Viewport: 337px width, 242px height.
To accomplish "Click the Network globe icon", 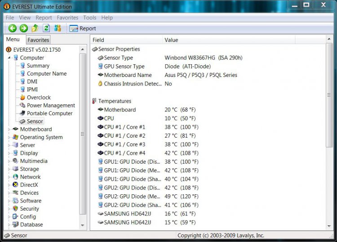I will 15,177.
